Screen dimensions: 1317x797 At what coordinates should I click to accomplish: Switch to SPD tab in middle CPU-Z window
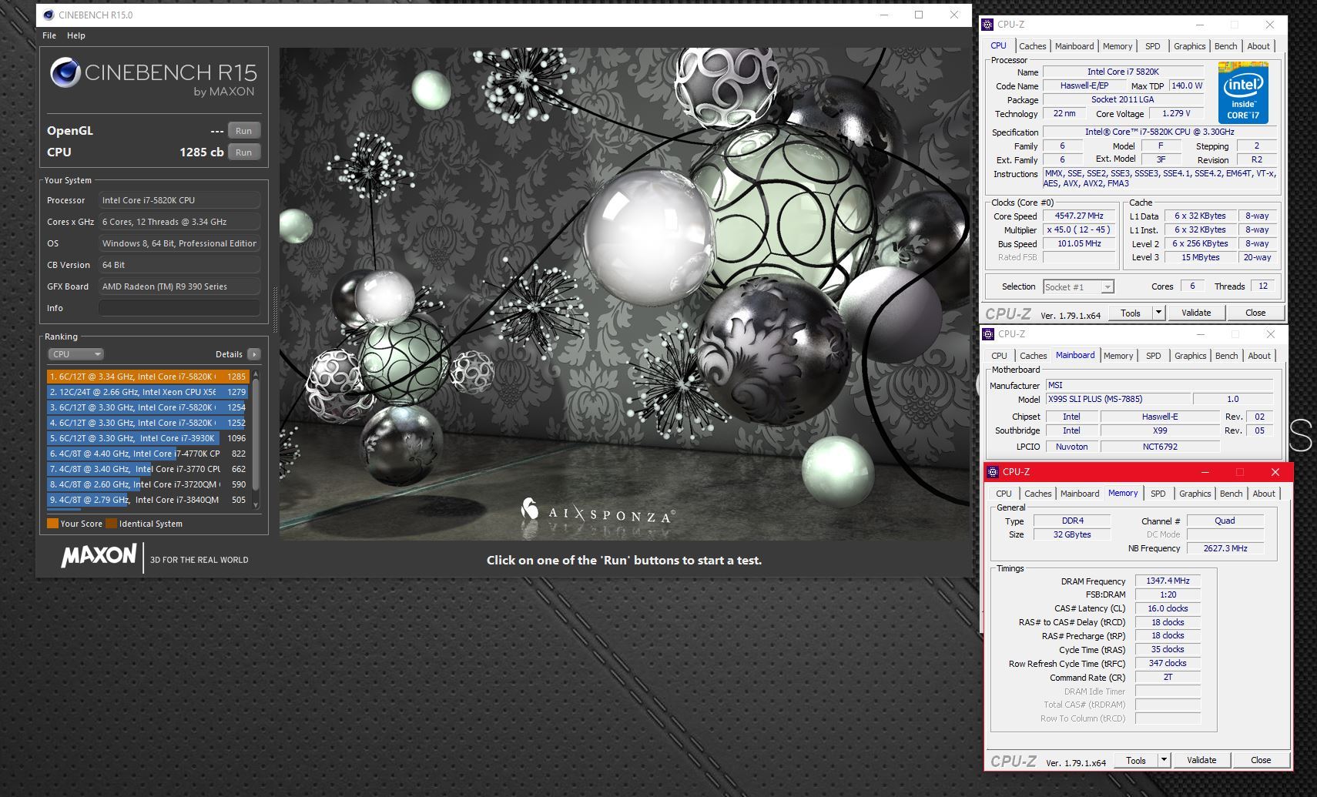1153,356
